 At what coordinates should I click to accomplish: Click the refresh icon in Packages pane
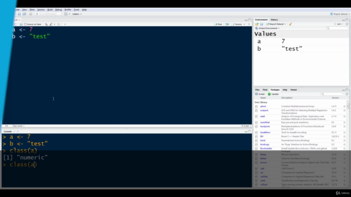coord(347,94)
